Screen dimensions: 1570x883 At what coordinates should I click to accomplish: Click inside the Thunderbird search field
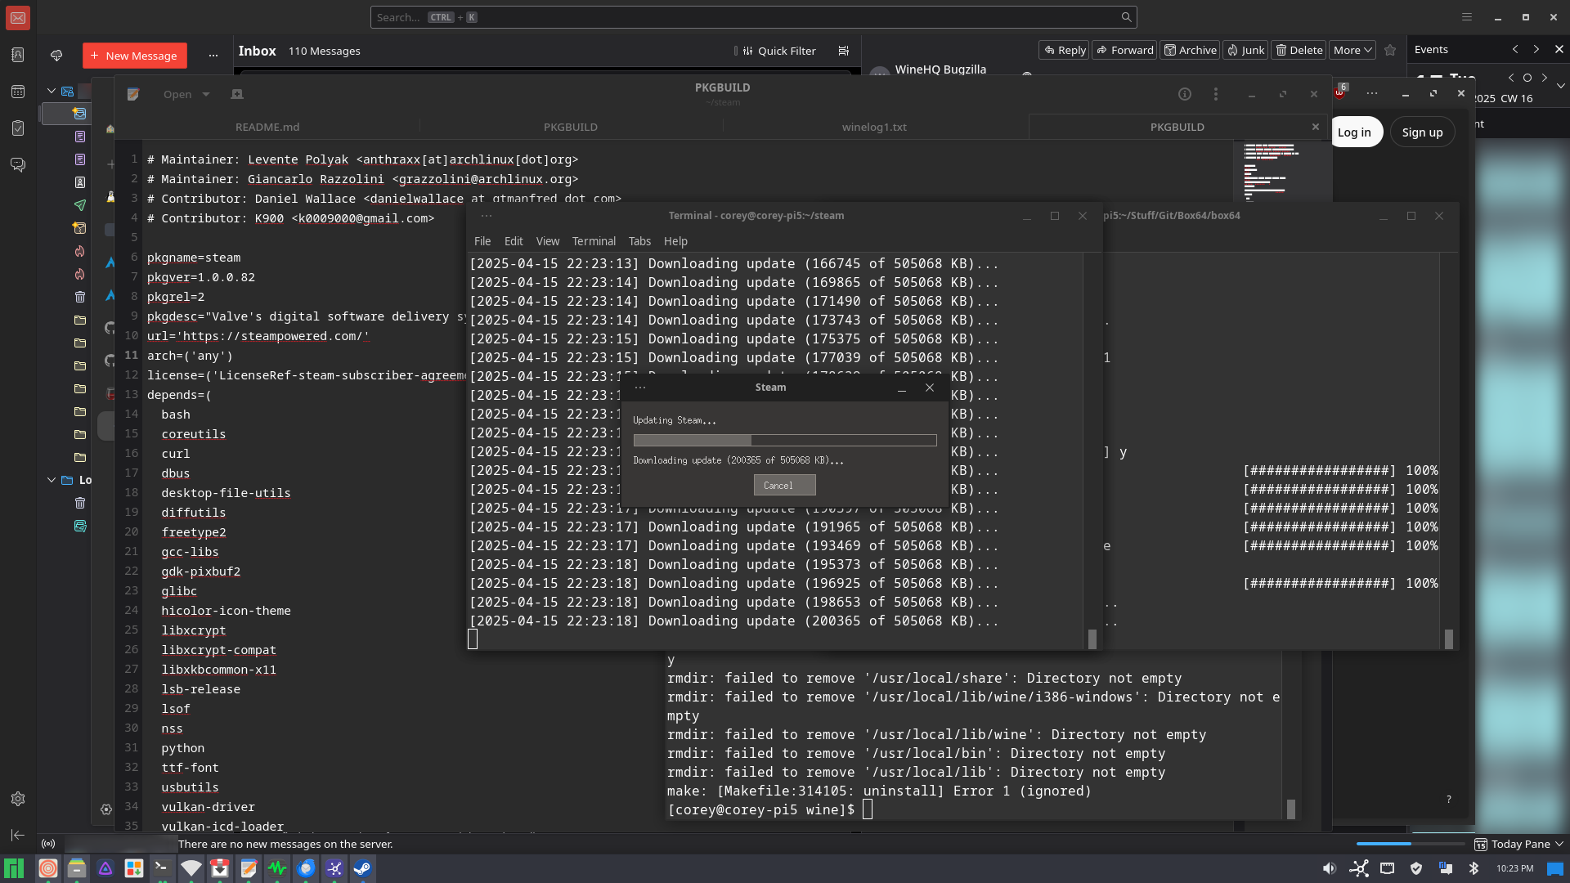[752, 16]
